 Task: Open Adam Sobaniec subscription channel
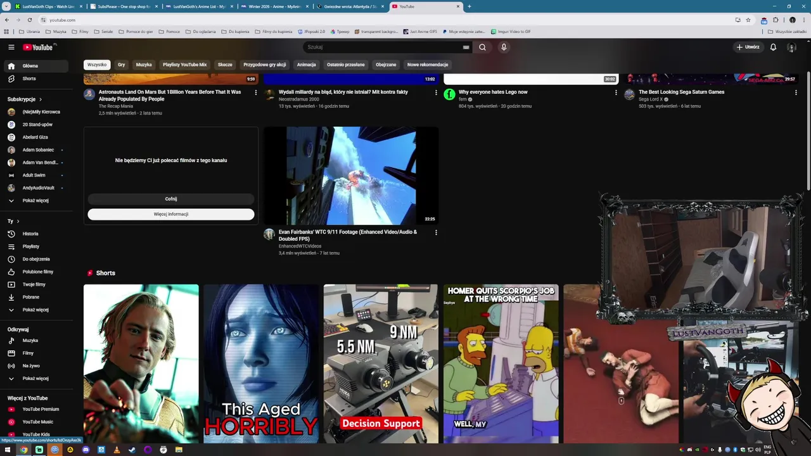click(37, 150)
